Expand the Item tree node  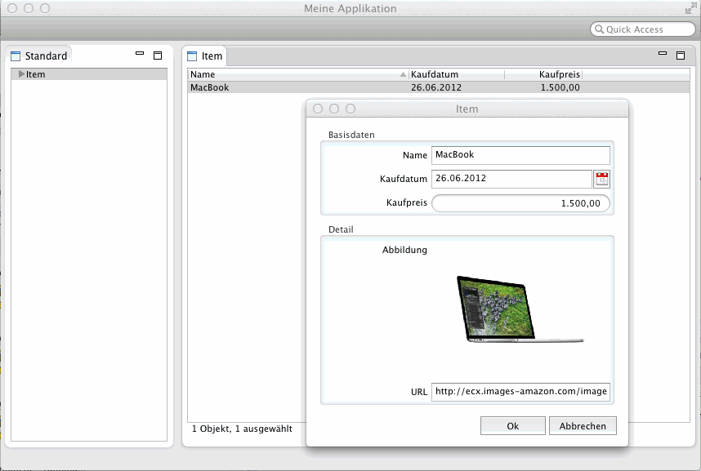21,74
